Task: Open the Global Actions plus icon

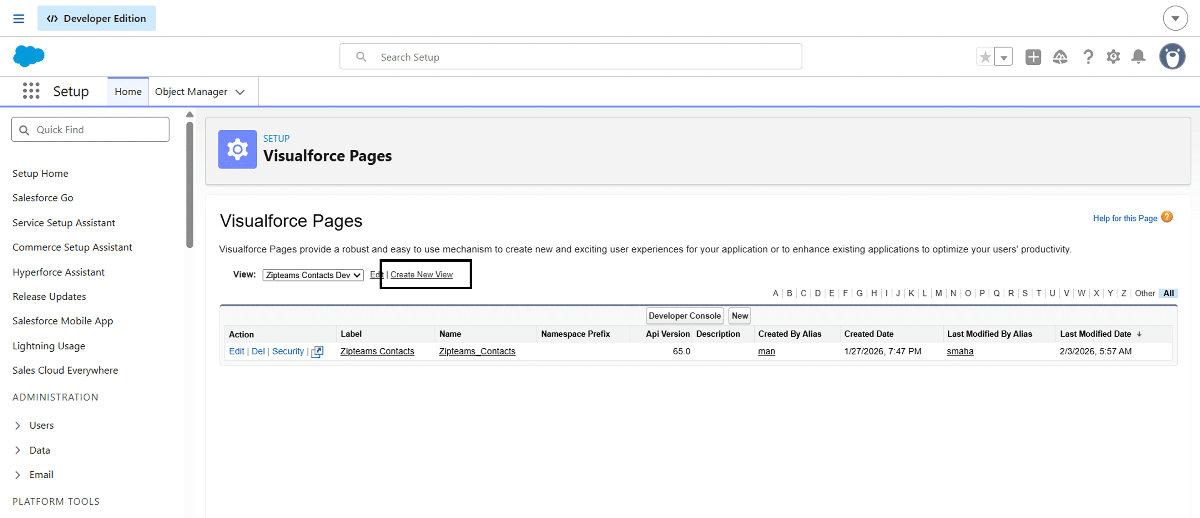Action: click(1033, 57)
